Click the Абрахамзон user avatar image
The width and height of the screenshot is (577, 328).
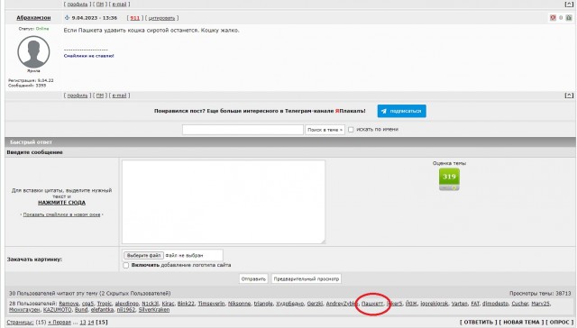pyautogui.click(x=33, y=52)
